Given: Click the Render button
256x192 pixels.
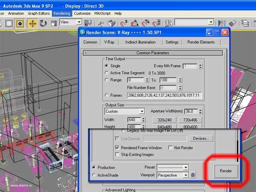Looking at the screenshot, I should click(x=226, y=171).
